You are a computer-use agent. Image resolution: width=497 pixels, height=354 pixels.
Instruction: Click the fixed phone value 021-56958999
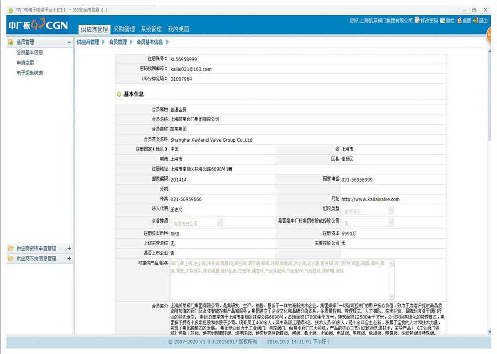pyautogui.click(x=357, y=180)
